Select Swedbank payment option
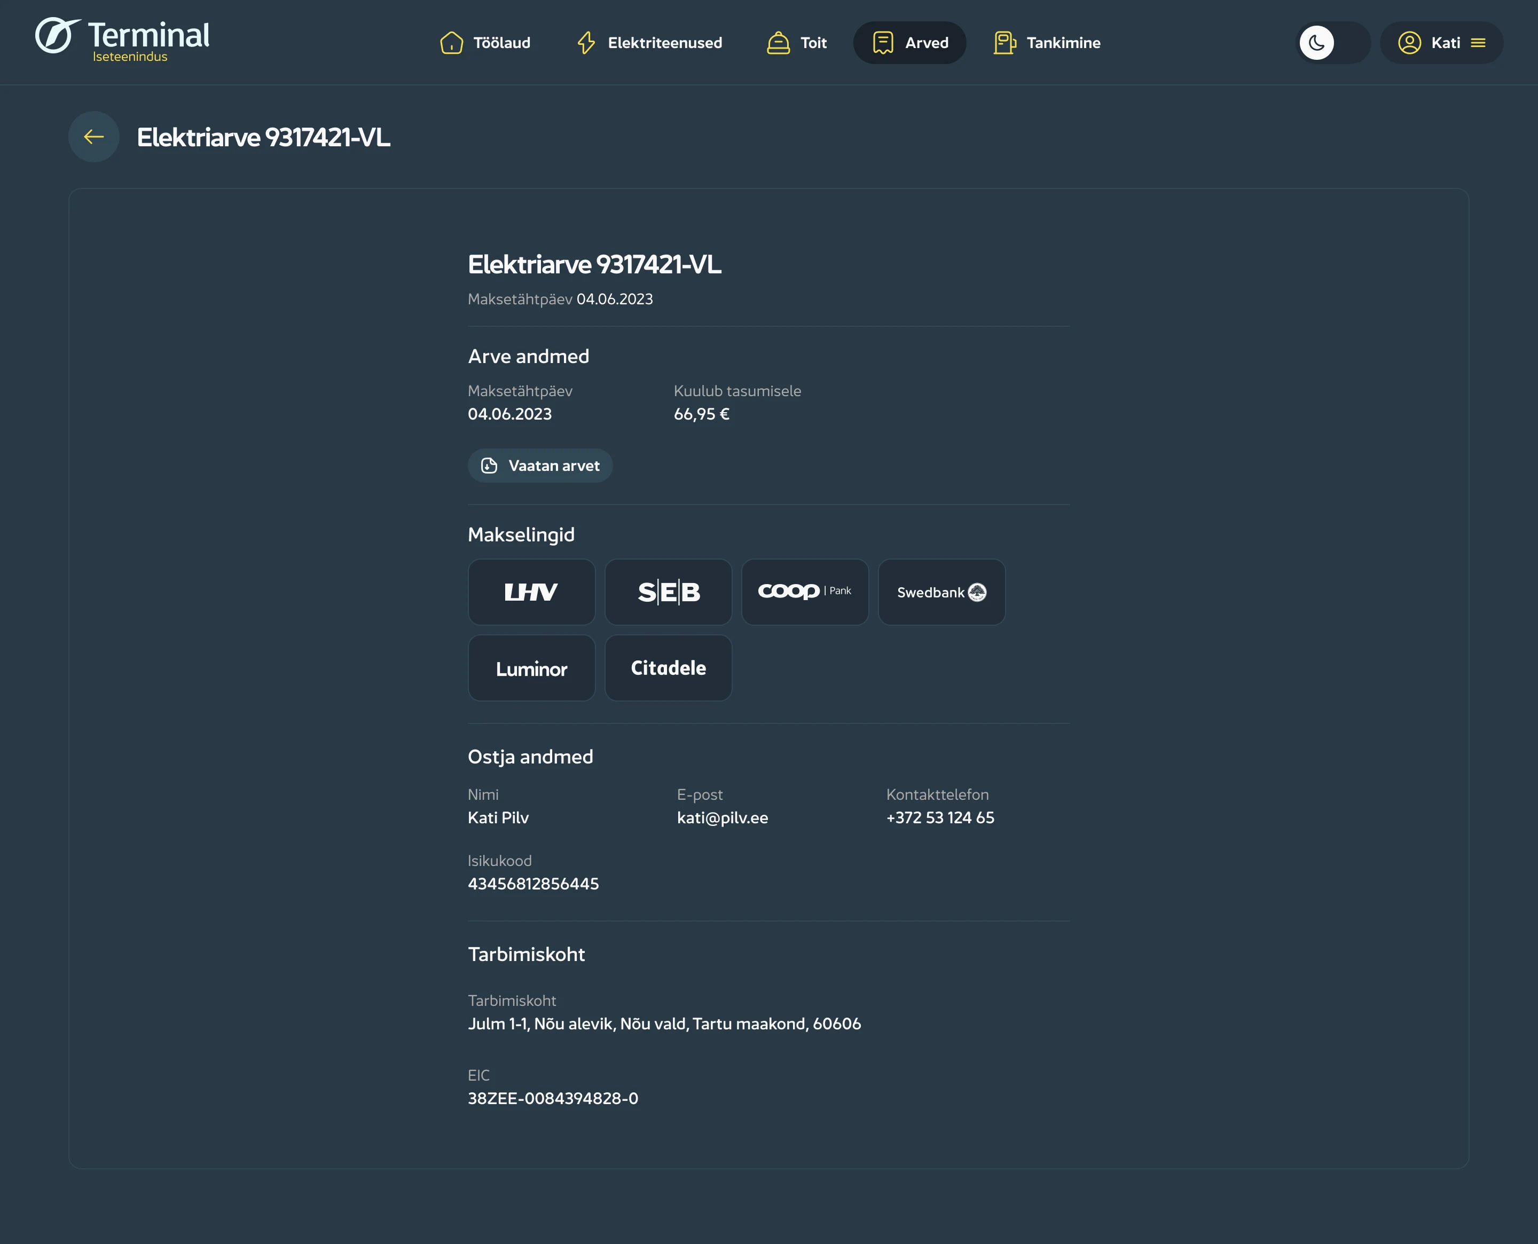Screen dimensions: 1538x1244 coord(941,592)
